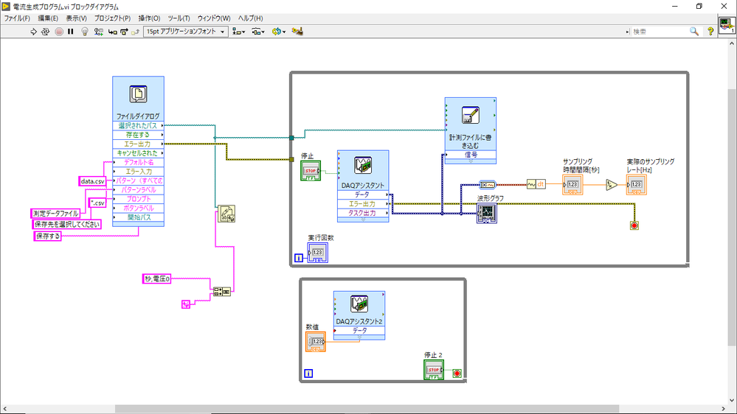Pause execution from the toolbar

(x=71, y=32)
